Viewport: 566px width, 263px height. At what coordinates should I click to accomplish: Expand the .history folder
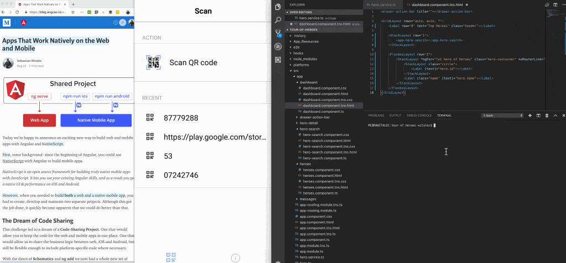(x=300, y=36)
